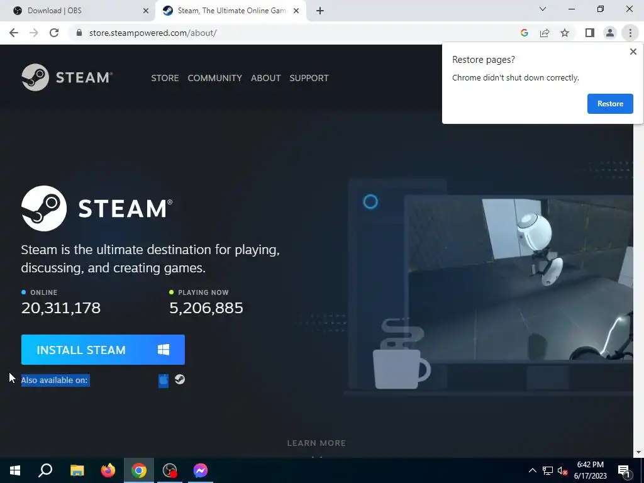Open Messenger from the taskbar

(201, 470)
